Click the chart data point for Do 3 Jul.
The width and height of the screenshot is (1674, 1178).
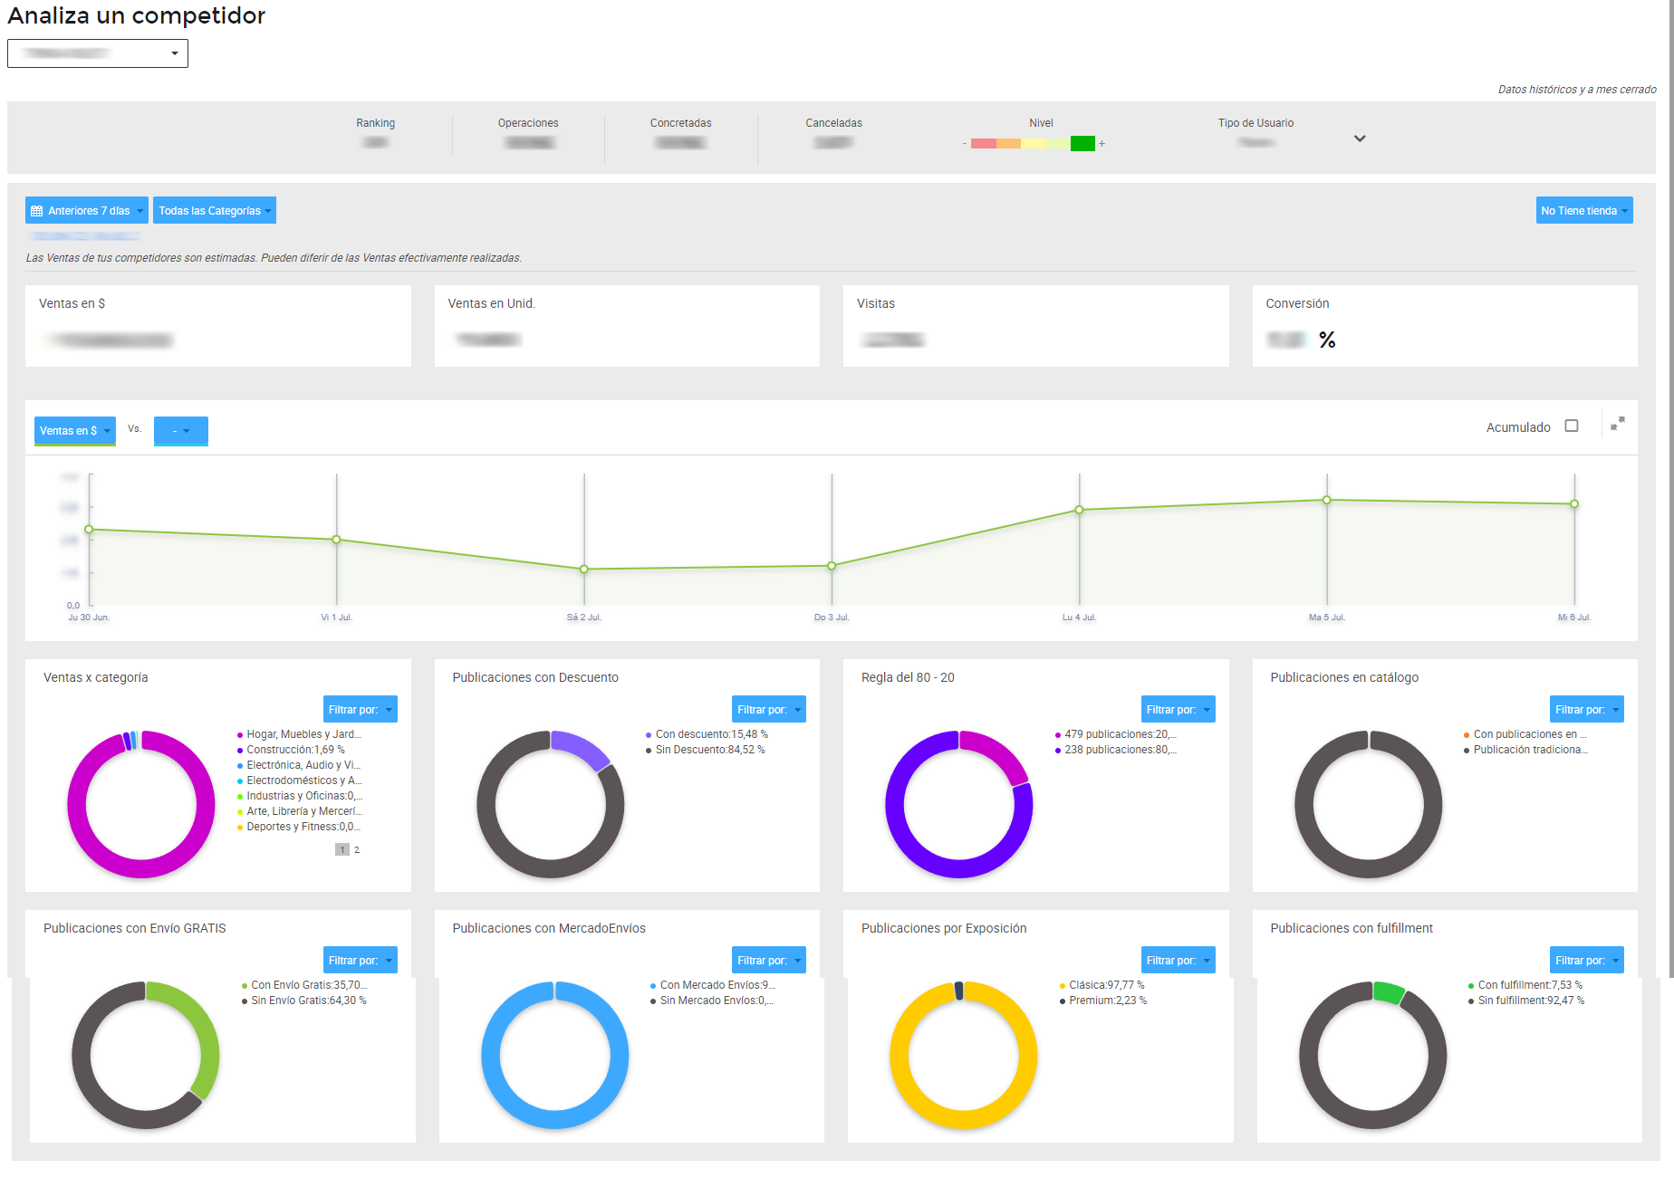pos(832,566)
